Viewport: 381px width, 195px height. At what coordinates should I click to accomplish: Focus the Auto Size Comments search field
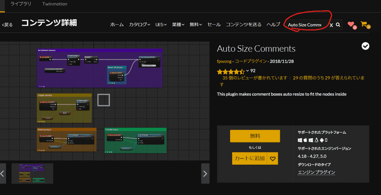pyautogui.click(x=306, y=25)
